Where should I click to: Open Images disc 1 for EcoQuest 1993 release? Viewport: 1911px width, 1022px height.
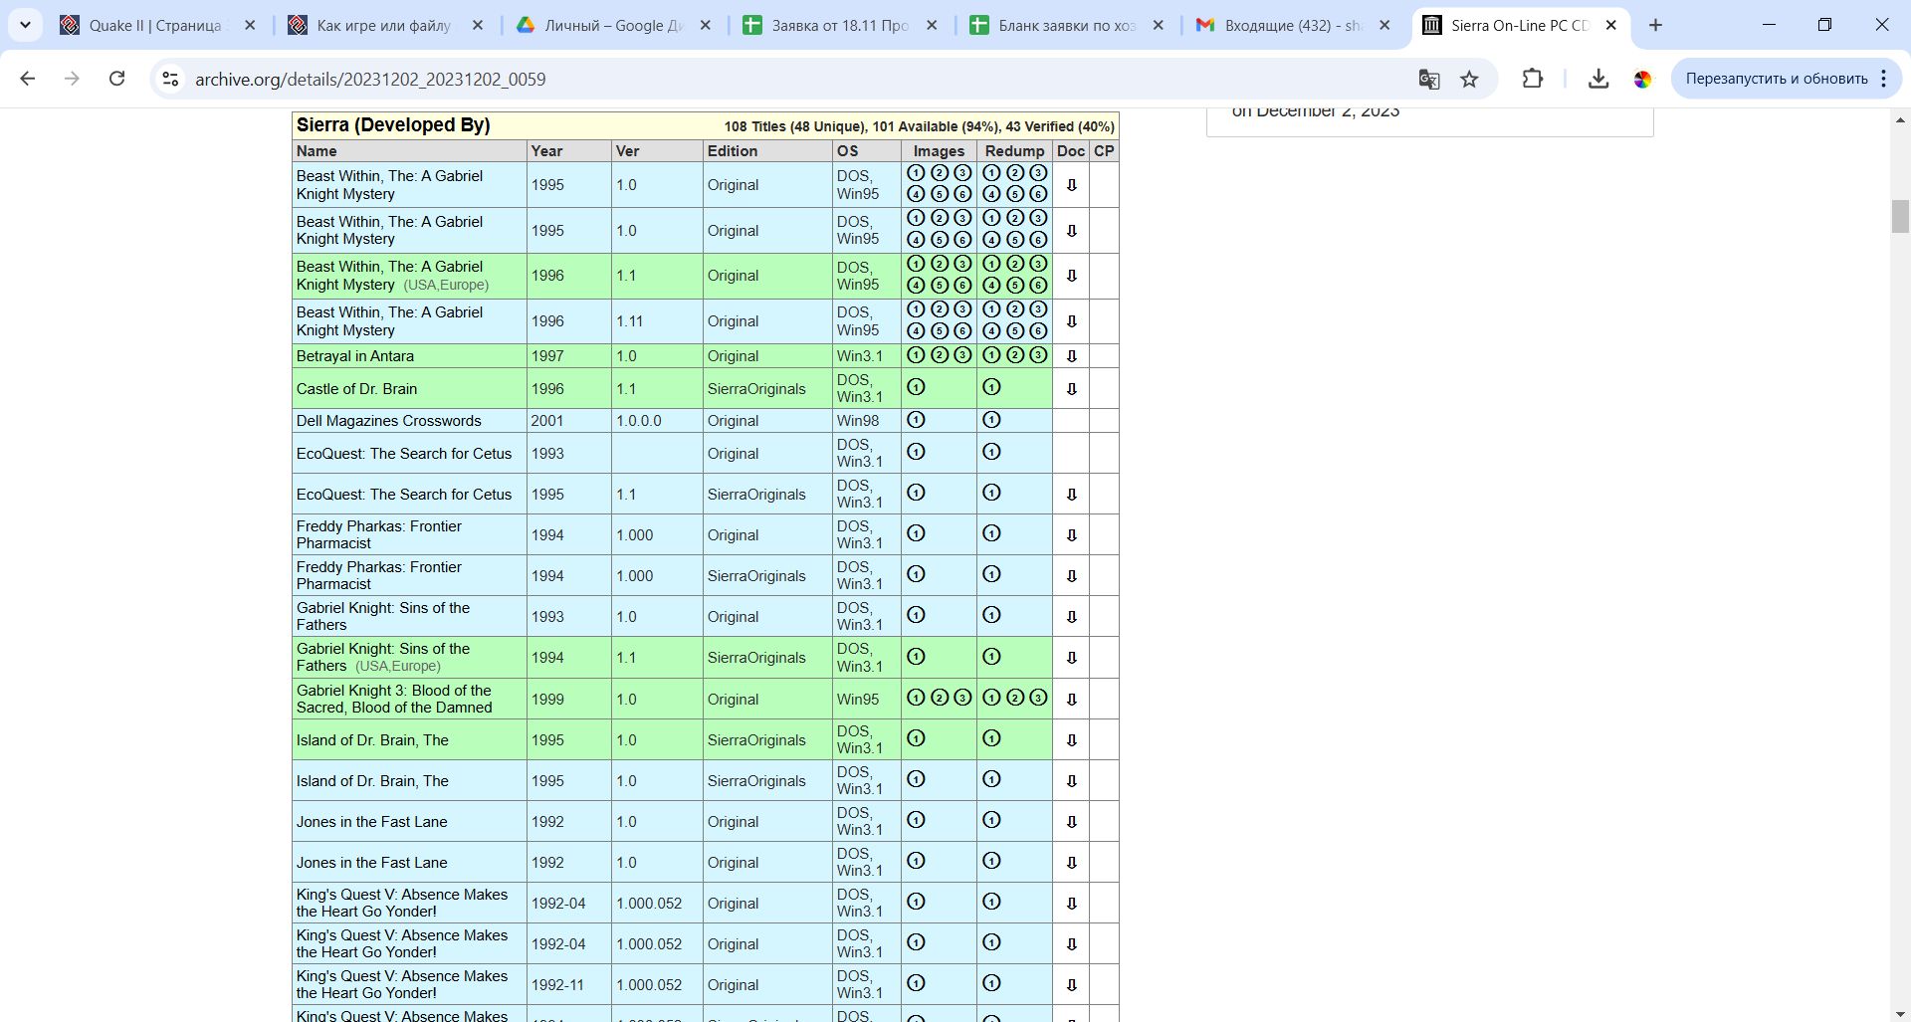(x=916, y=452)
